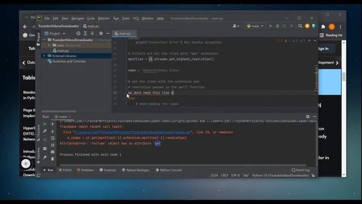This screenshot has width=362, height=204.
Task: Click Reading list in browser bookmarks bar
Action: coord(331,35)
